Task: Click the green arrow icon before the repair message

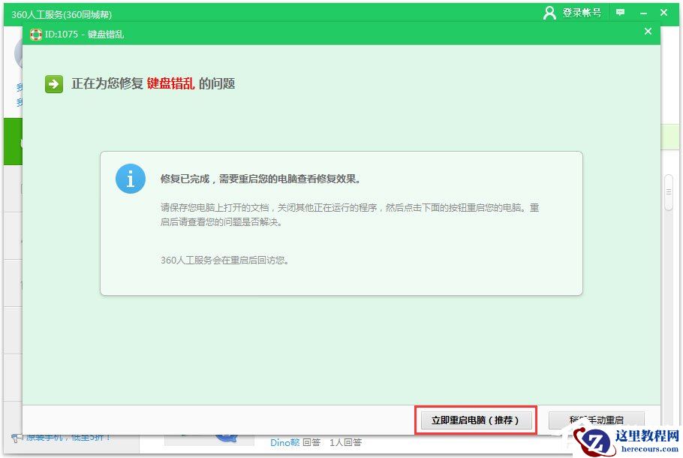Action: 53,83
